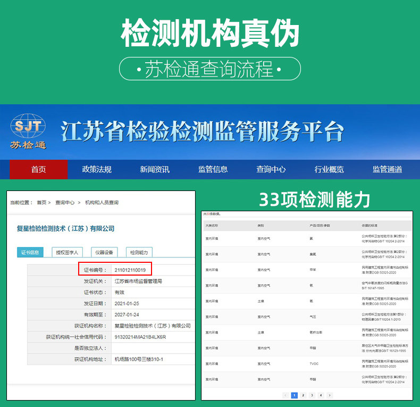Click the 氡析出率 parameter cell

coord(316,333)
